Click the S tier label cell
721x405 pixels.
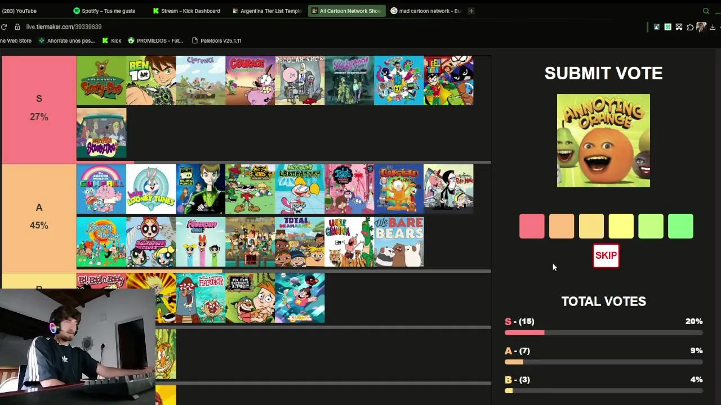pos(39,109)
